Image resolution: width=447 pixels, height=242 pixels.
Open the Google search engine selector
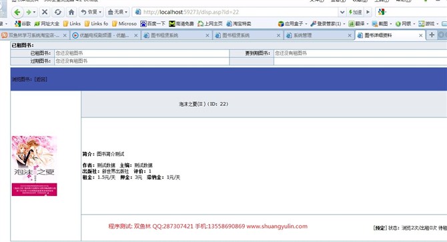[382, 12]
